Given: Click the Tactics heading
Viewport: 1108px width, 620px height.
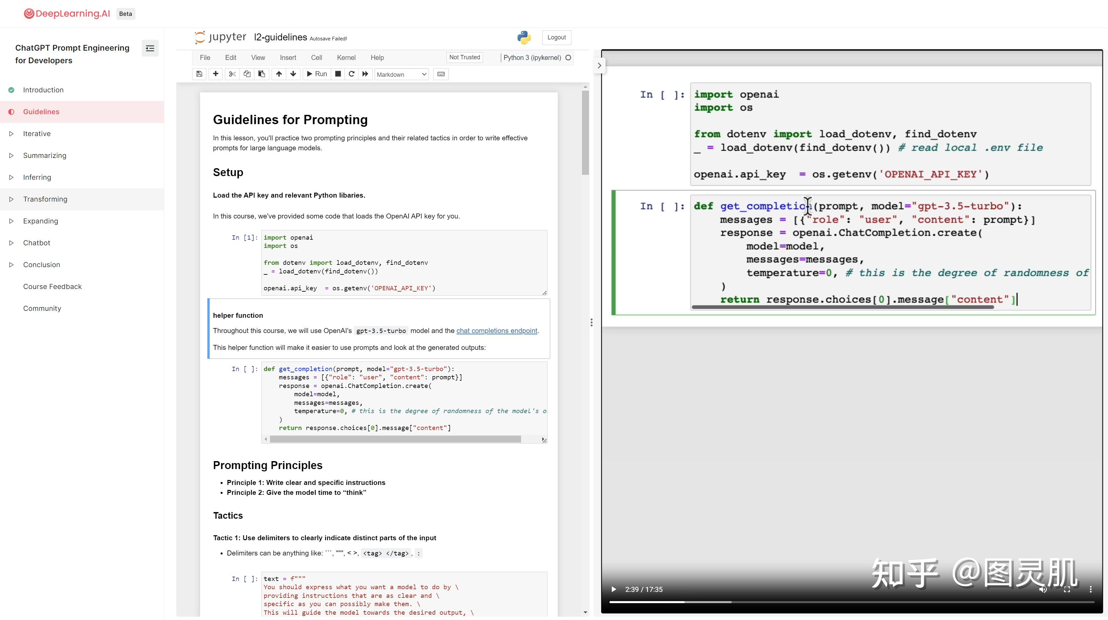Looking at the screenshot, I should [x=228, y=515].
